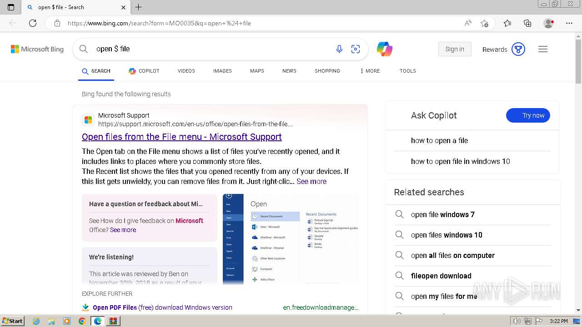The width and height of the screenshot is (582, 327).
Task: Open Internet Explorer from taskbar
Action: 36,321
